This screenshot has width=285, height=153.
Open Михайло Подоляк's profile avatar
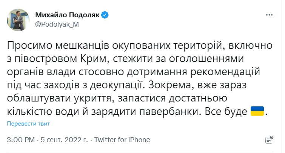pyautogui.click(x=17, y=20)
